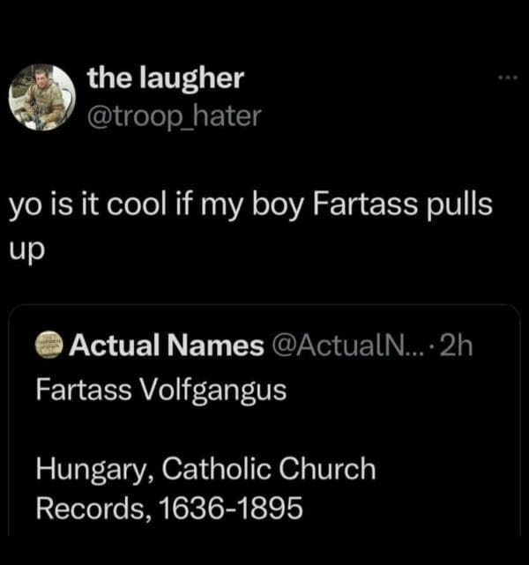
Task: Click the Actual Names account avatar icon
Action: click(x=49, y=347)
